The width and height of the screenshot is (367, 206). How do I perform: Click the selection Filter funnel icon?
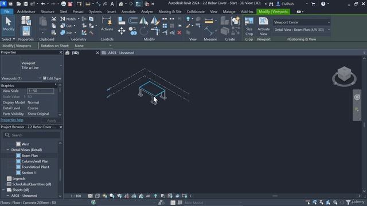[x=348, y=203]
